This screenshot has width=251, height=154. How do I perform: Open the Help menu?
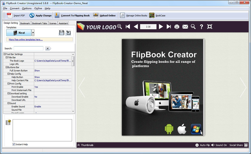click(47, 8)
